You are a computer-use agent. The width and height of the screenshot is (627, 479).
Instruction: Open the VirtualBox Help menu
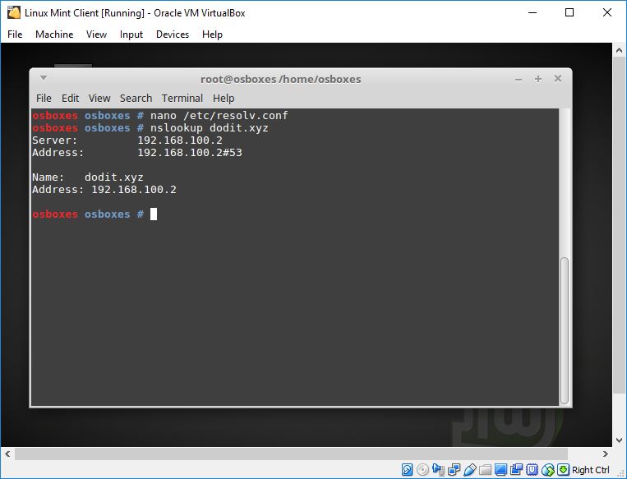[212, 35]
